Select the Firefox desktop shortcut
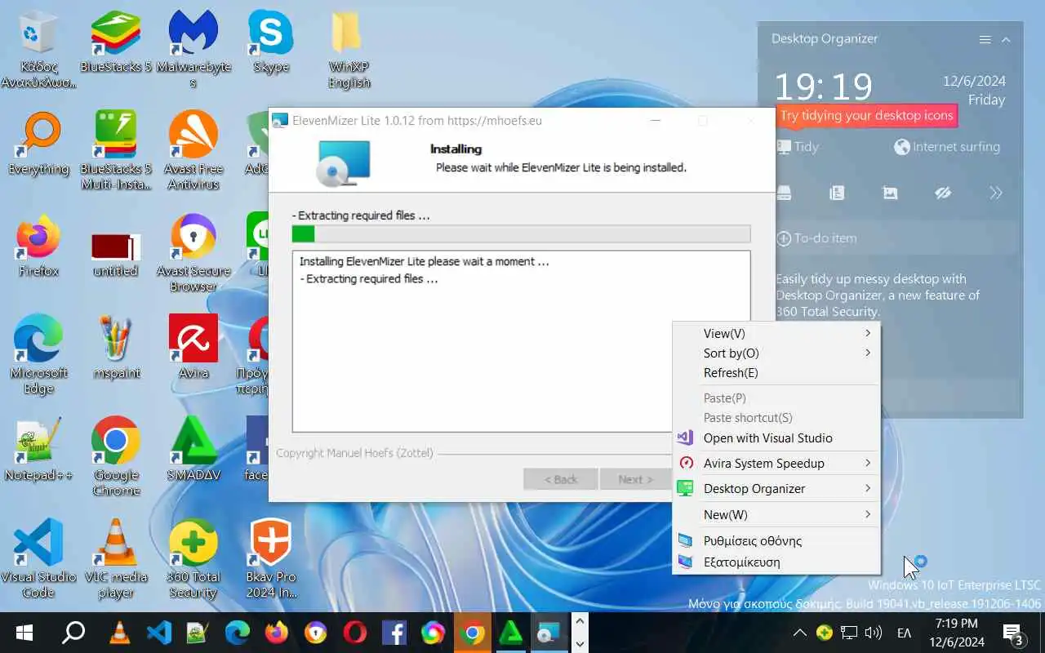This screenshot has height=653, width=1045. [38, 247]
